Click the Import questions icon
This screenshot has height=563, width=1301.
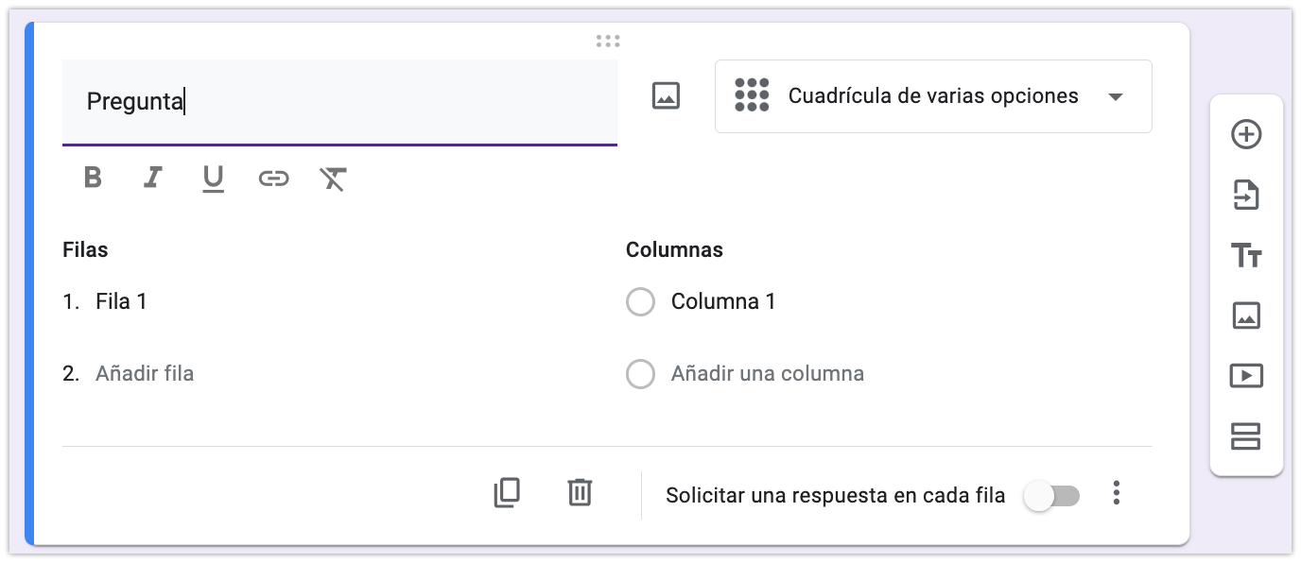(1246, 196)
